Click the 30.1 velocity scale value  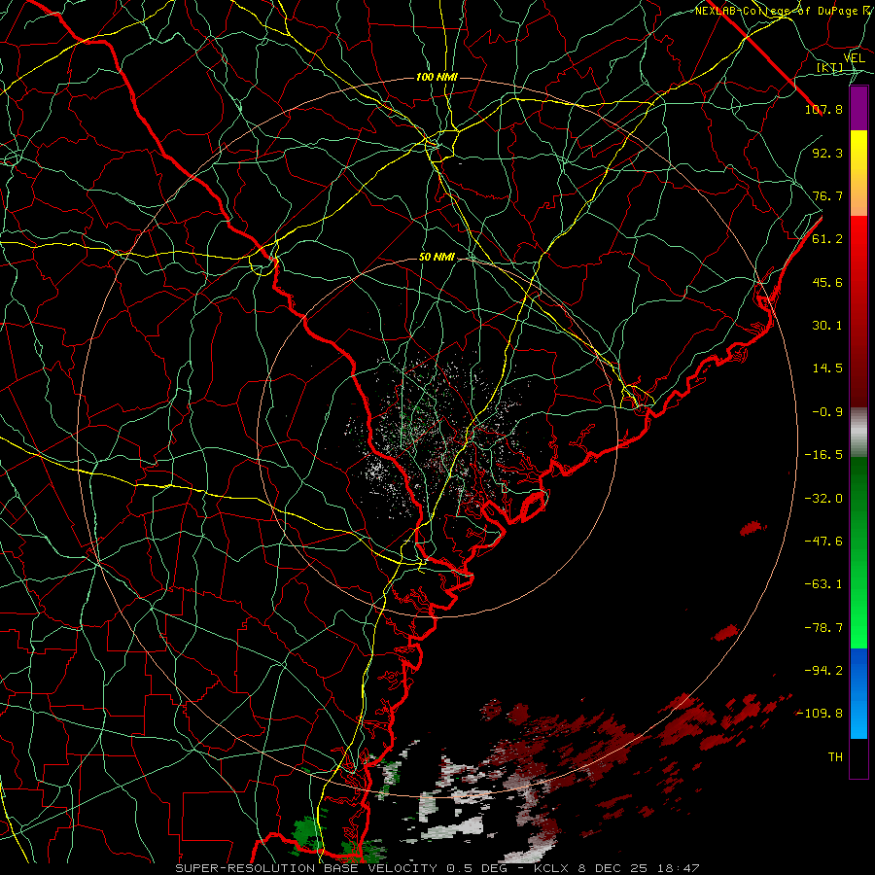(x=827, y=326)
